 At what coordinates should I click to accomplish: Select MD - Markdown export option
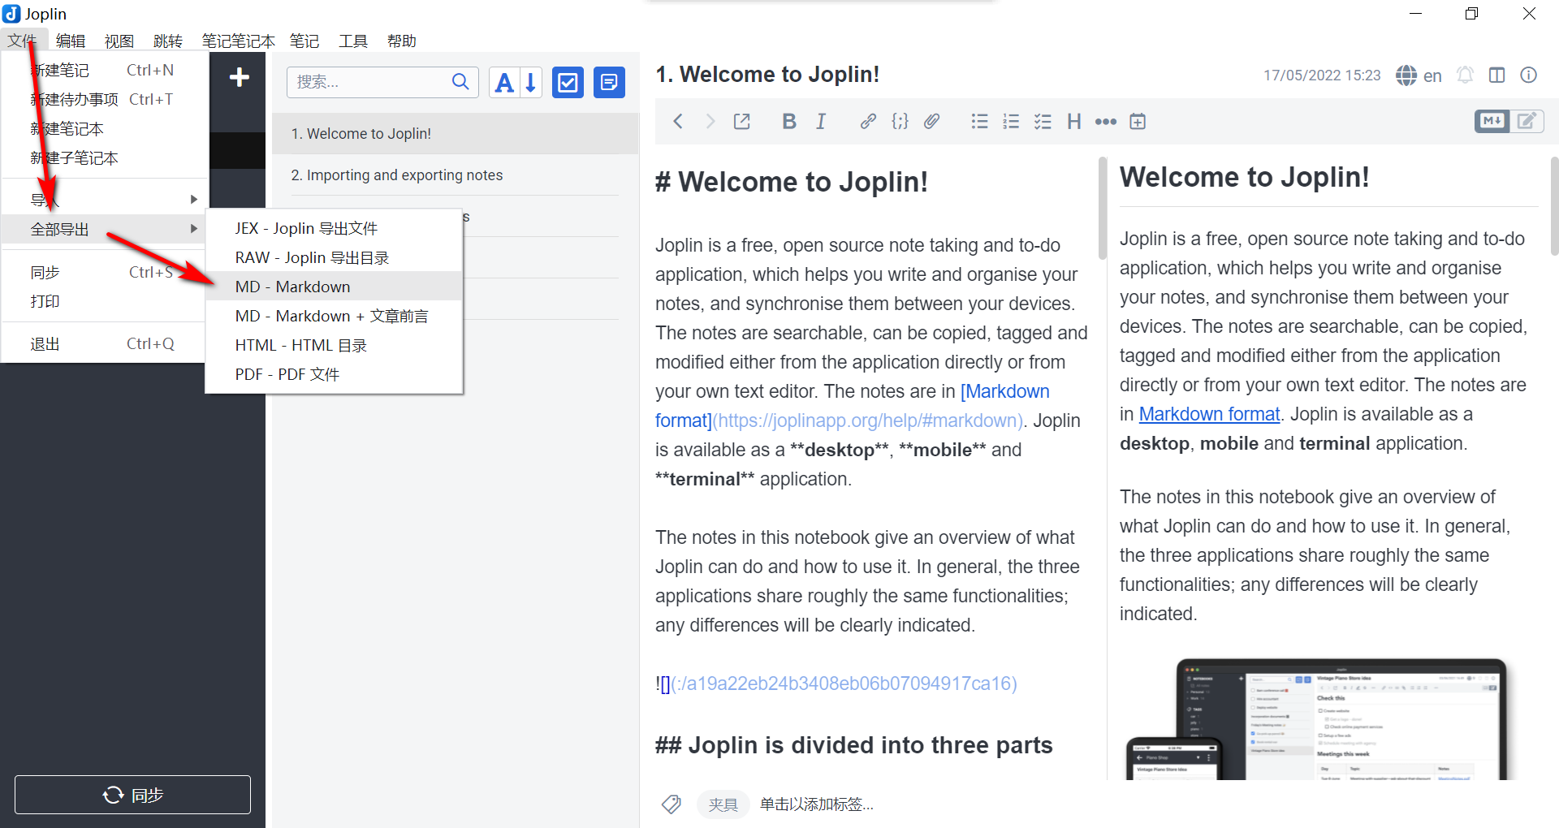pyautogui.click(x=293, y=287)
